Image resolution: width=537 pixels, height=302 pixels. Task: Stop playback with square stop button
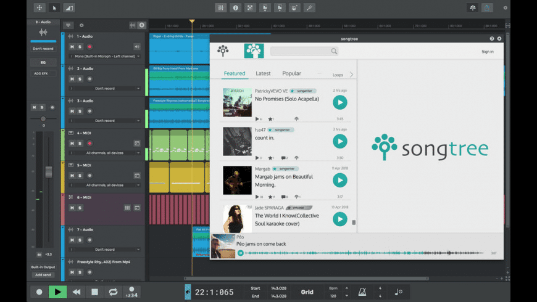95,292
